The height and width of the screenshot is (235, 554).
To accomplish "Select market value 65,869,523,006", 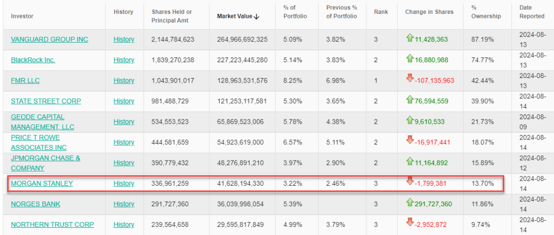I will point(240,122).
